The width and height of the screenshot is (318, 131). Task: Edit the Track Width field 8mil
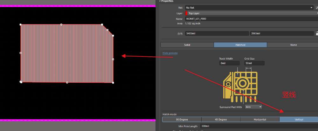pyautogui.click(x=229, y=63)
